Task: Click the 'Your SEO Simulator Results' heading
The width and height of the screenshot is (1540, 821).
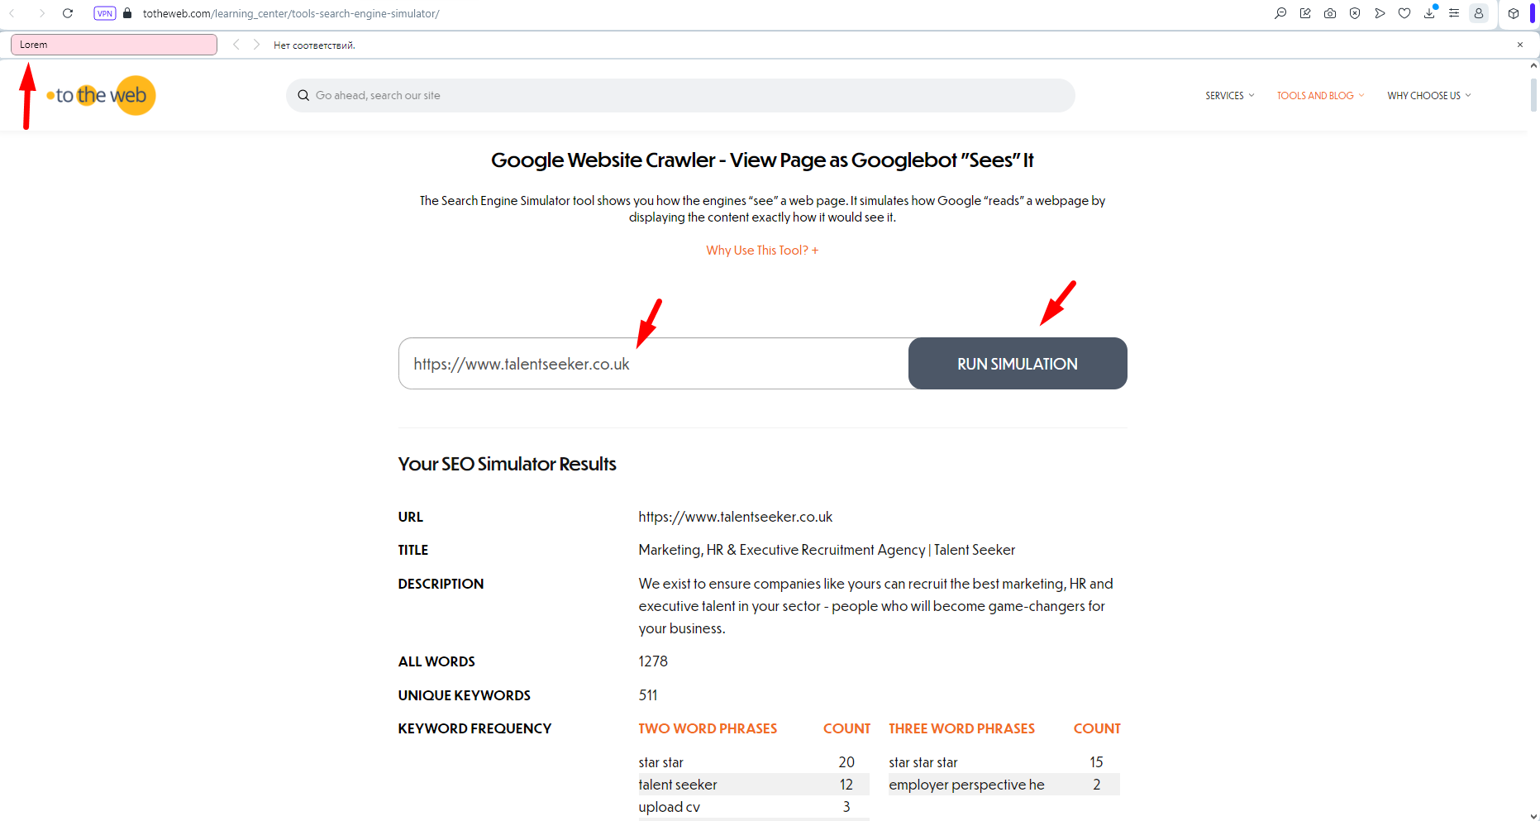Action: tap(508, 464)
